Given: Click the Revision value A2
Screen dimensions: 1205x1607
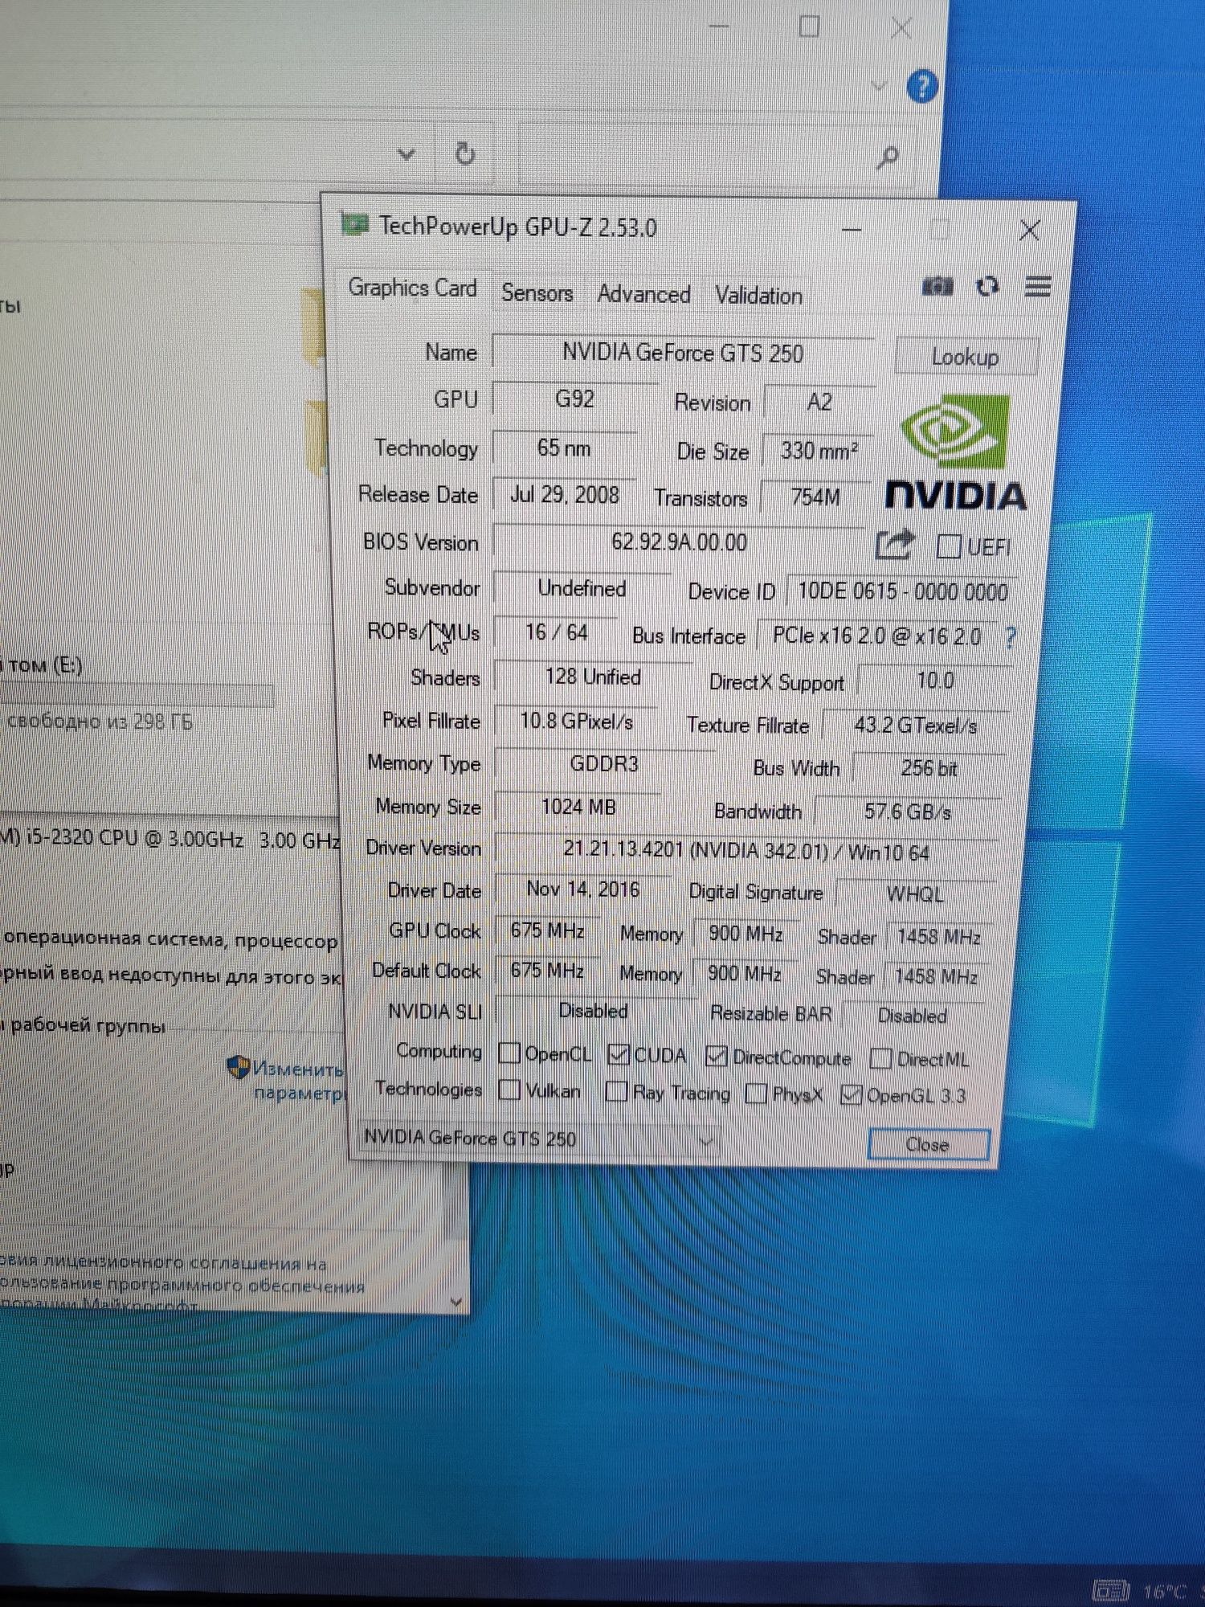Looking at the screenshot, I should pyautogui.click(x=819, y=402).
